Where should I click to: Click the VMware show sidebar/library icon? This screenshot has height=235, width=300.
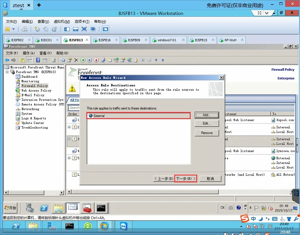67,29
